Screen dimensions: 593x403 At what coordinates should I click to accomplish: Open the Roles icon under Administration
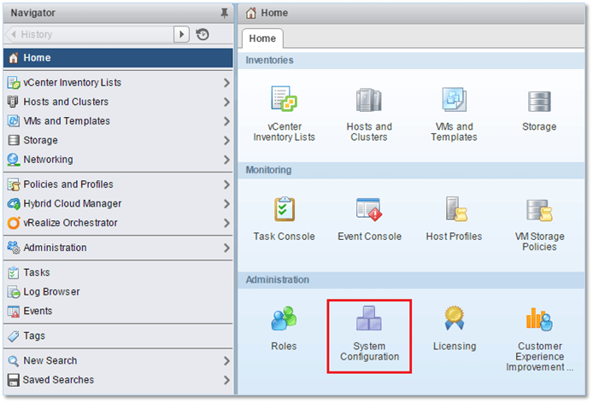[284, 318]
